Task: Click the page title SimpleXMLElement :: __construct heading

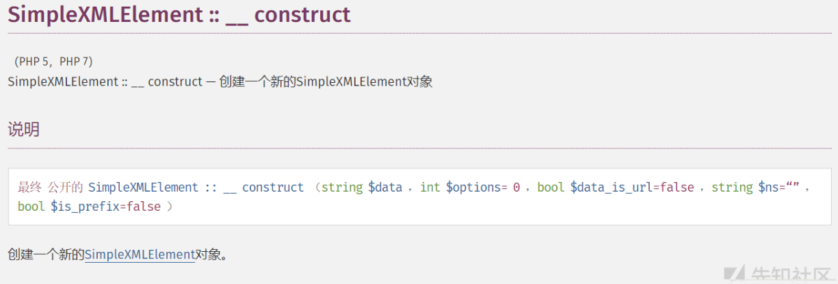Action: [179, 14]
